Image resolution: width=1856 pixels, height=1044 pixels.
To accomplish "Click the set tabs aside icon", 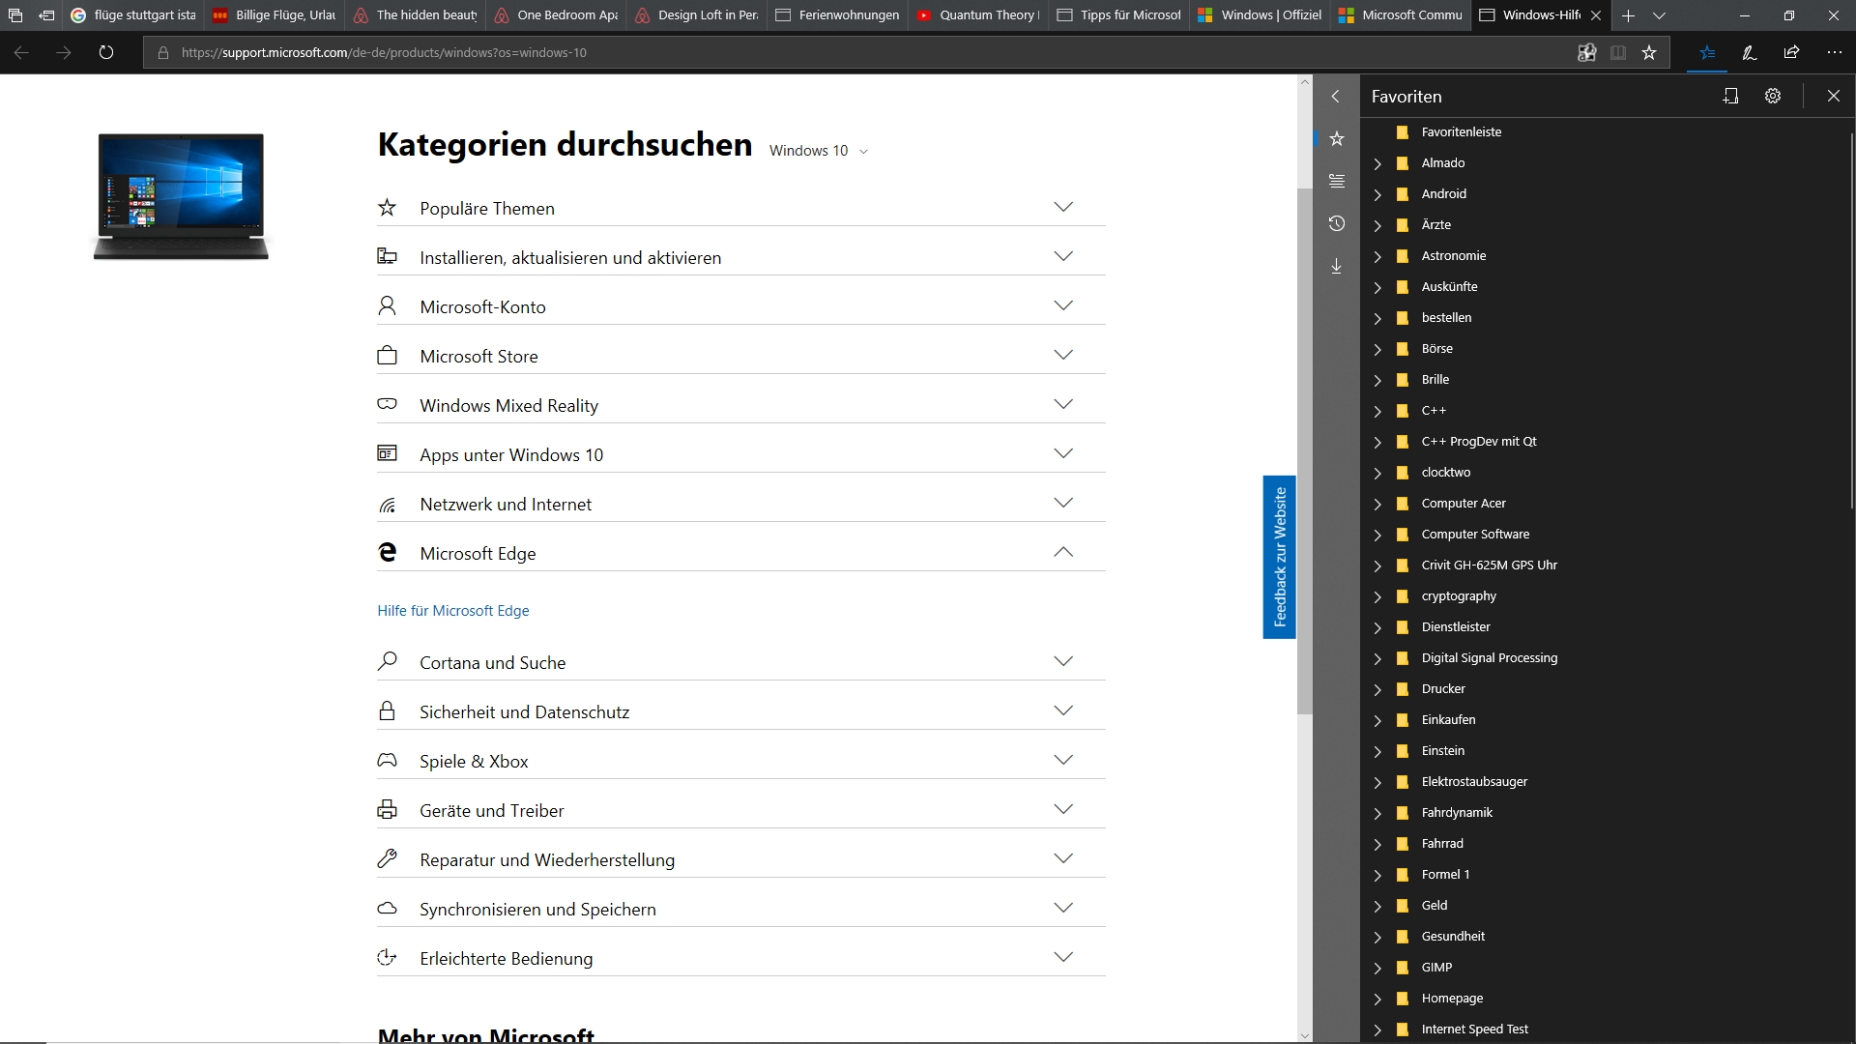I will tap(46, 15).
